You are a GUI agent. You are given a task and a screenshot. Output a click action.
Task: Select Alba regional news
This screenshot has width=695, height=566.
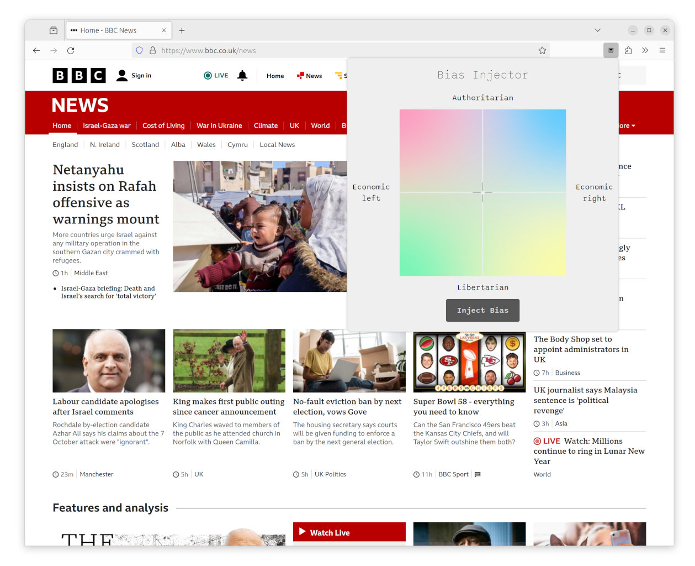(x=178, y=145)
